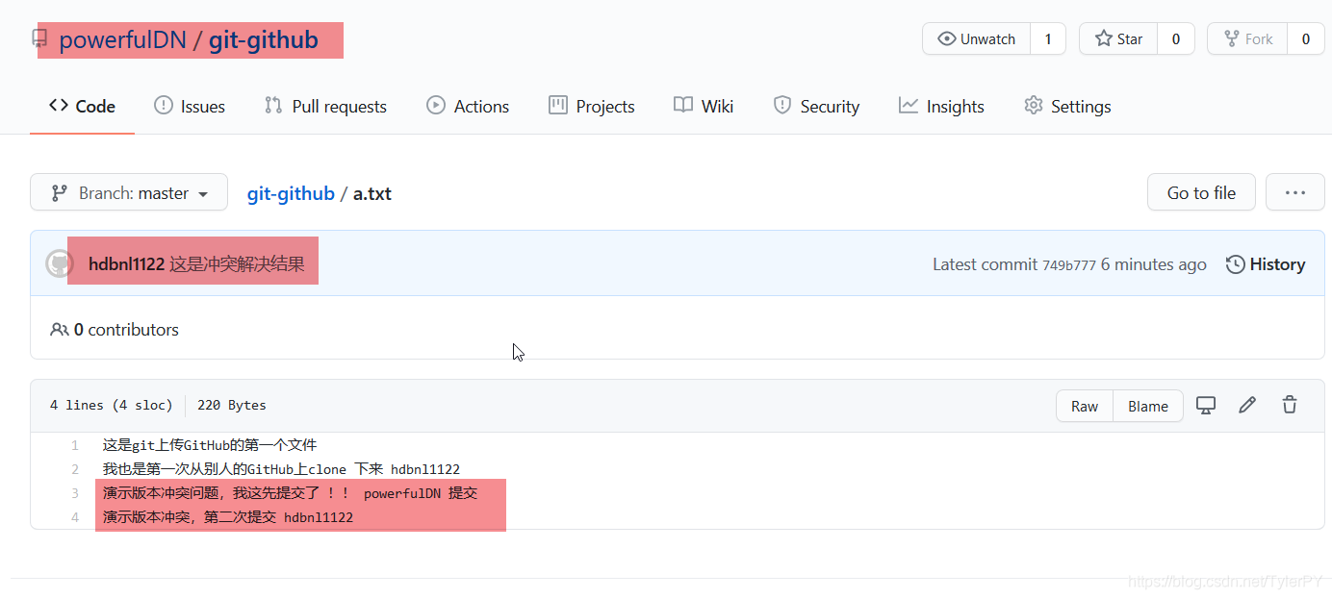Select line number 2
The height and width of the screenshot is (599, 1332).
point(74,469)
